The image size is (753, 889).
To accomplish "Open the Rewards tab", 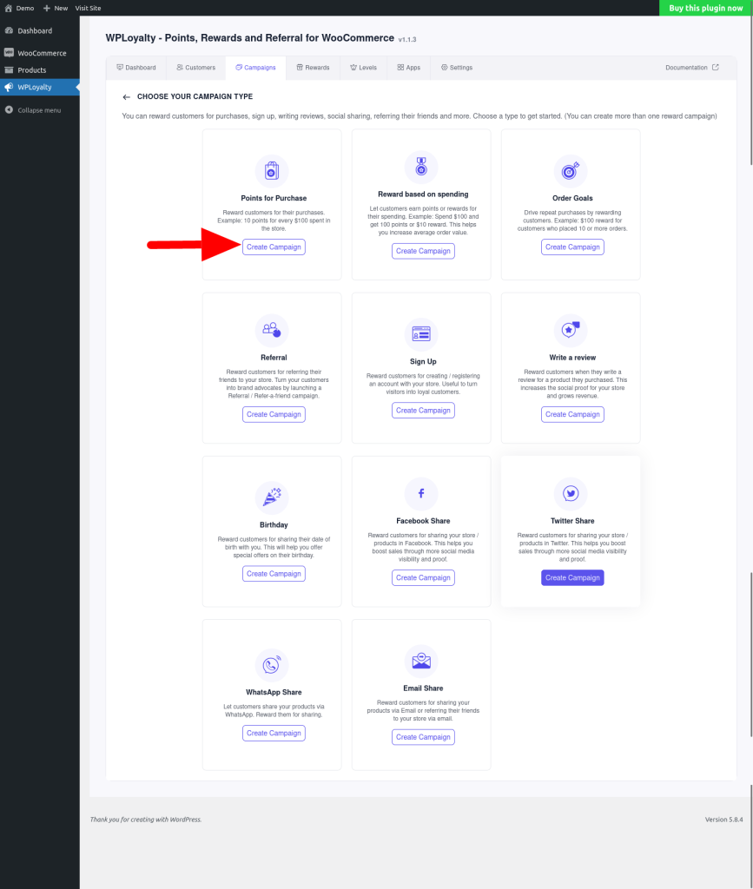I will click(313, 68).
